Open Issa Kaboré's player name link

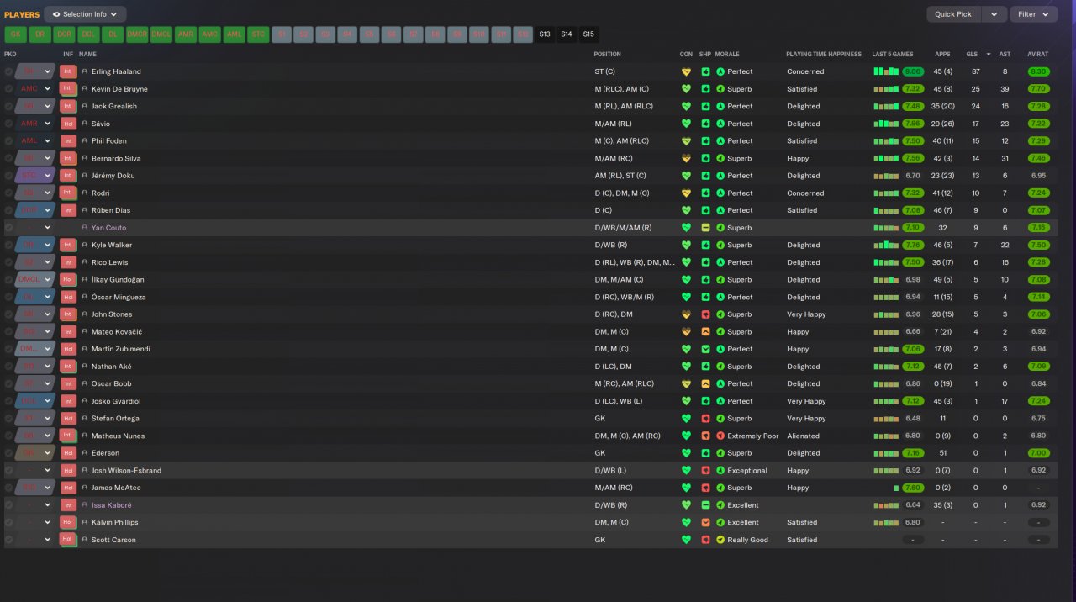[111, 505]
